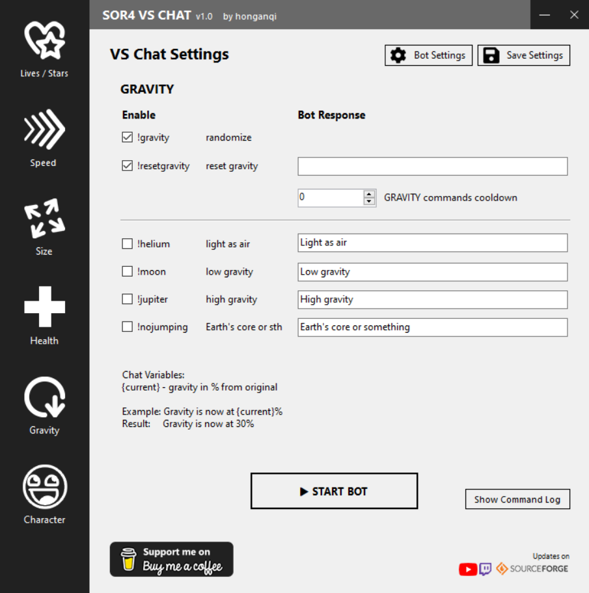Click the !resetgravity bot response field
The width and height of the screenshot is (589, 593).
click(433, 167)
